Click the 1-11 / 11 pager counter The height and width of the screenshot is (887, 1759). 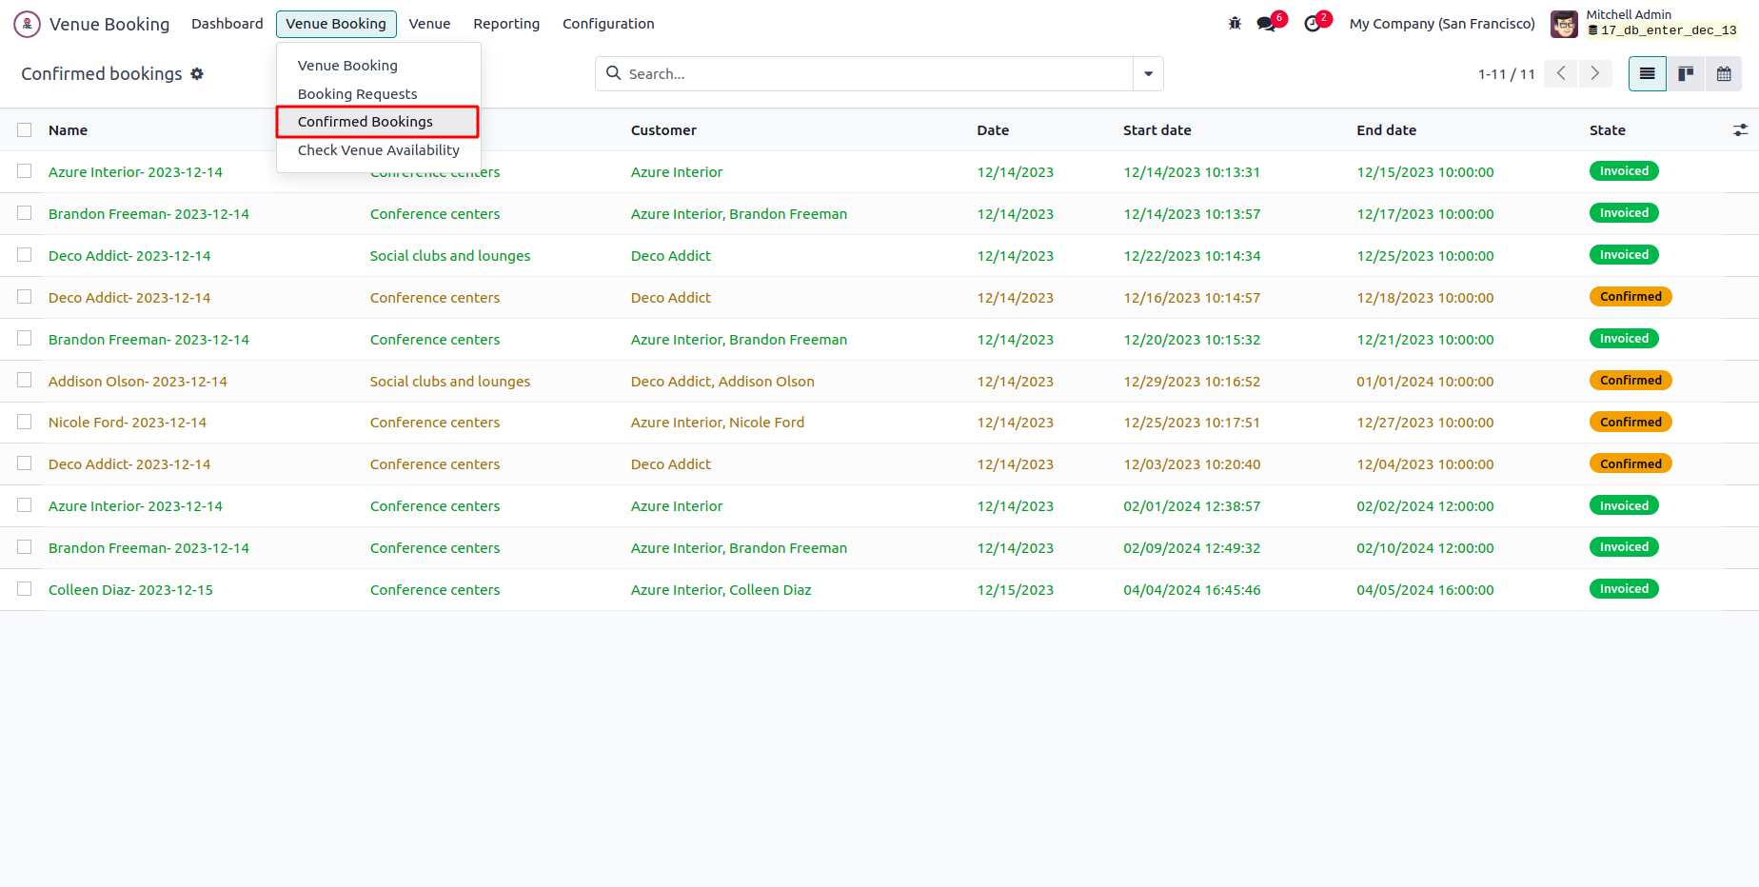[1506, 74]
